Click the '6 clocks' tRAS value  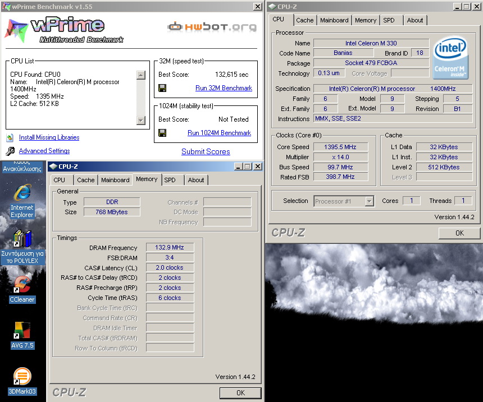point(170,298)
